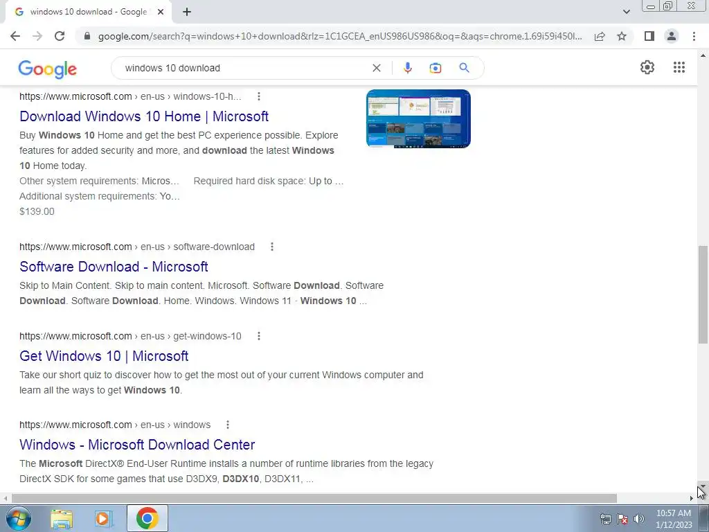Click the horizontal scrollbar left arrow

click(5, 498)
